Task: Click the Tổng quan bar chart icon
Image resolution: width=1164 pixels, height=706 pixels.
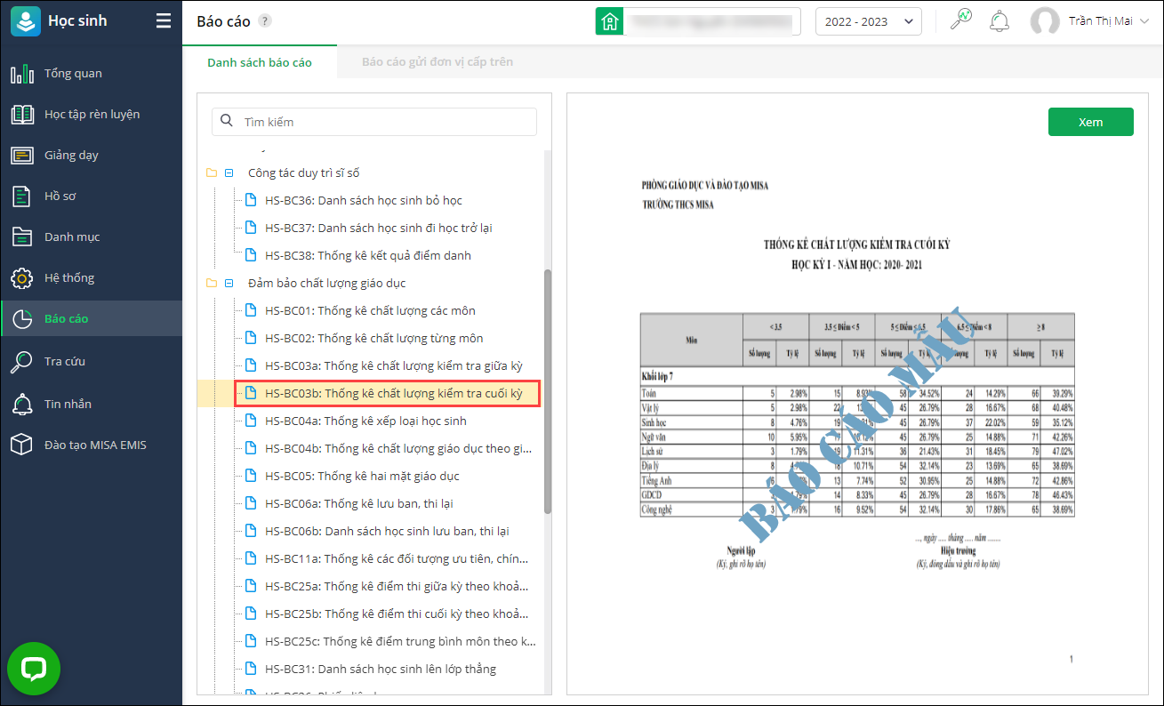Action: point(22,73)
